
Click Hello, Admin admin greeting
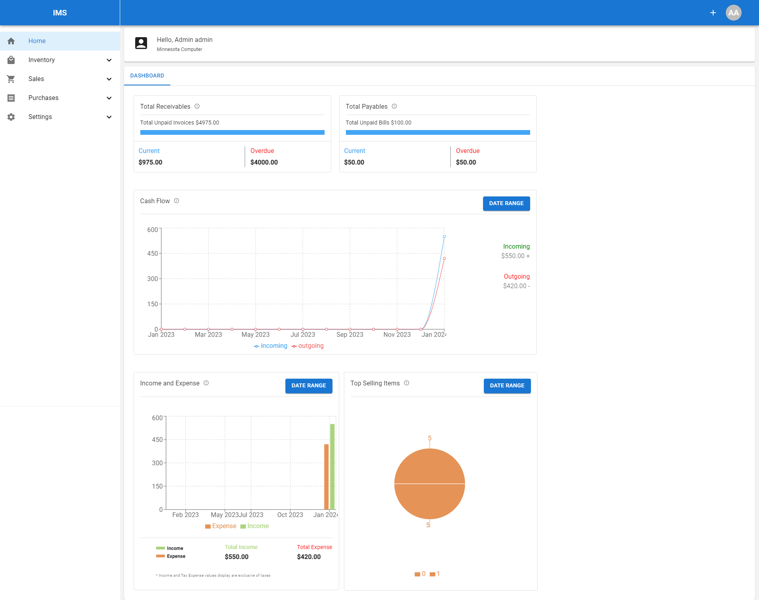point(185,40)
